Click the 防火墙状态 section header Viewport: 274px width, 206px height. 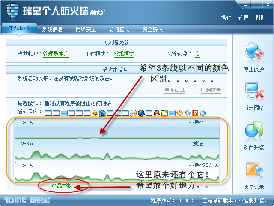coord(116,42)
